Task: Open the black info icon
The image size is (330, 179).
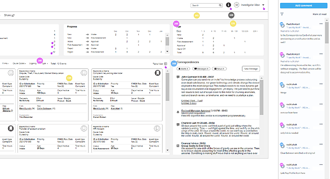Action: pyautogui.click(x=229, y=5)
